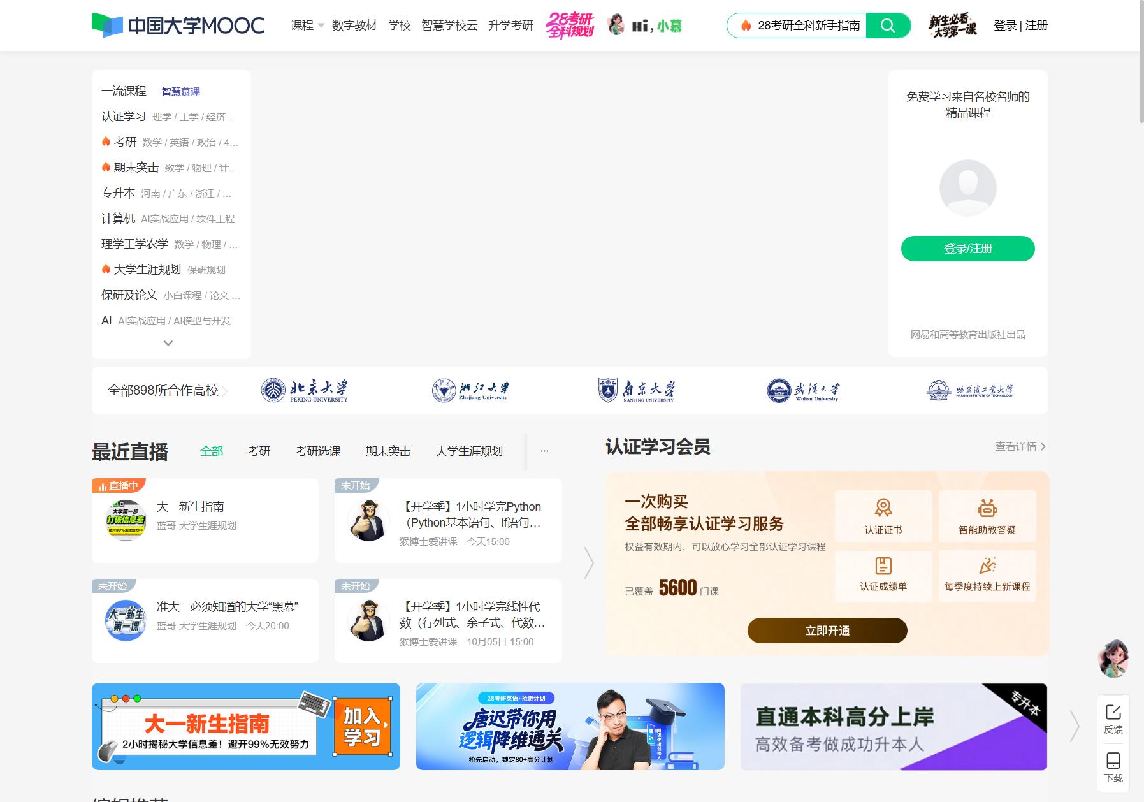Click the green 登录/注册 button
Image resolution: width=1144 pixels, height=802 pixels.
point(967,249)
